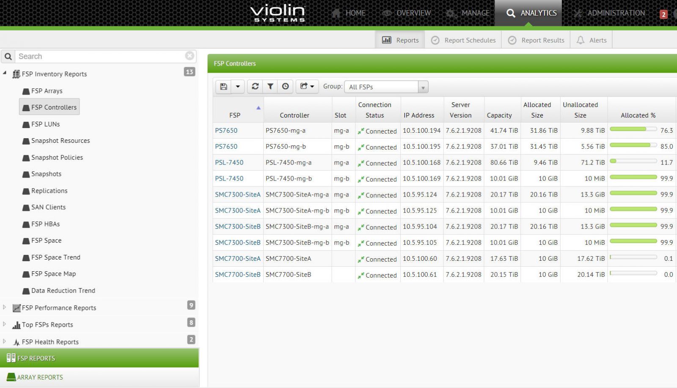The image size is (677, 388).
Task: Open the export share dropdown
Action: tap(307, 87)
